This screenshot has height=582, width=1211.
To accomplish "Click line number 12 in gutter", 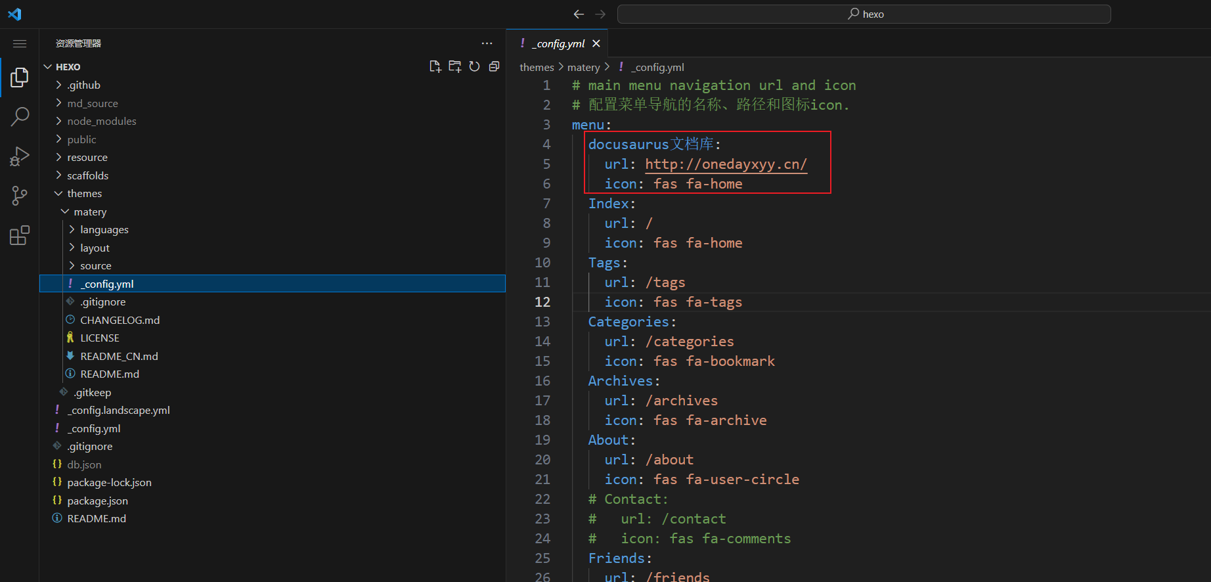I will point(542,302).
